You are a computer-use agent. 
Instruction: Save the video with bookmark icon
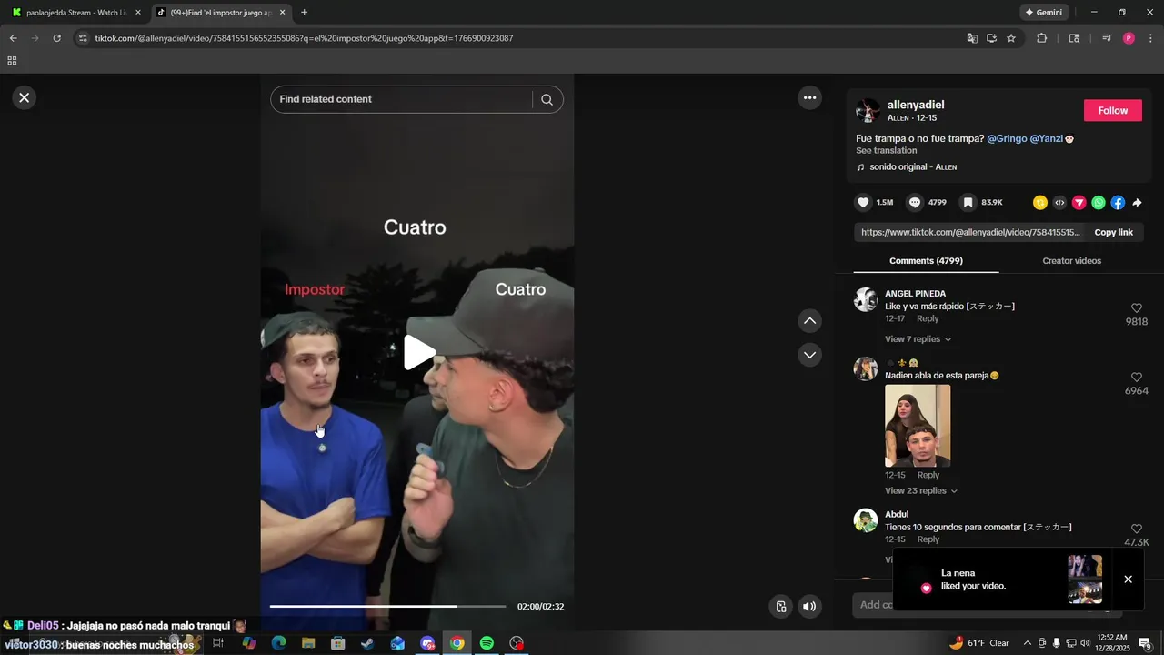coord(968,202)
